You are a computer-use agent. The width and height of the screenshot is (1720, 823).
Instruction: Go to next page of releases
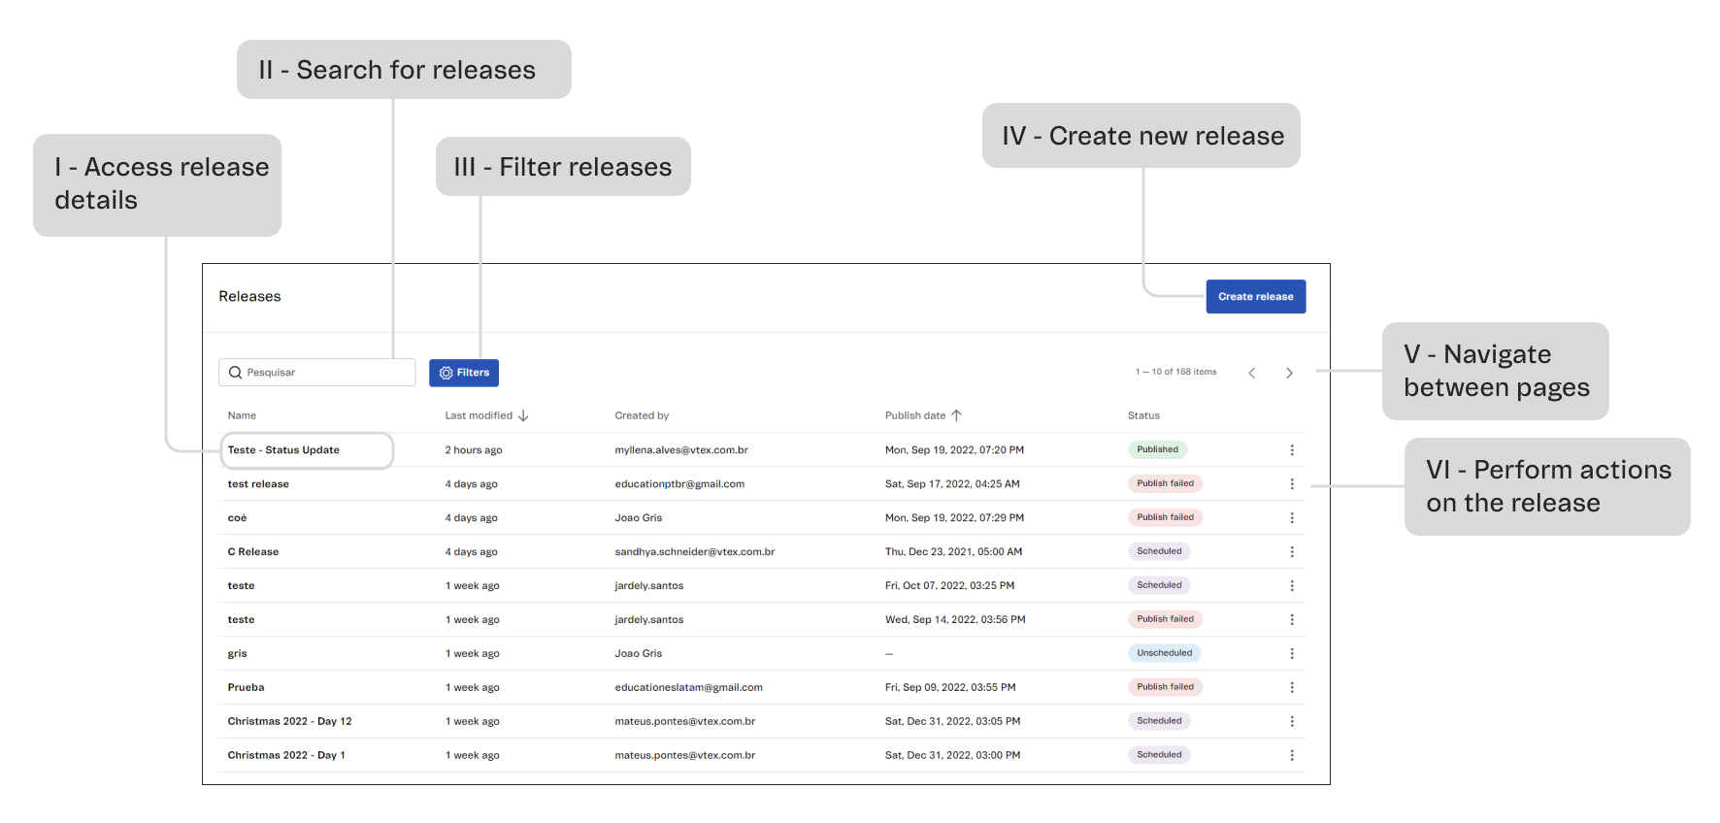click(x=1289, y=373)
